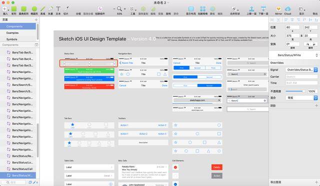Switch to the Examples page
Image resolution: width=320 pixels, height=186 pixels.
[x=12, y=33]
